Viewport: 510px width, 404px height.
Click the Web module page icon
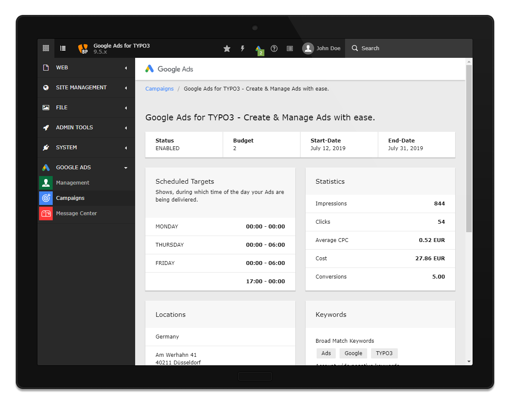click(x=46, y=68)
